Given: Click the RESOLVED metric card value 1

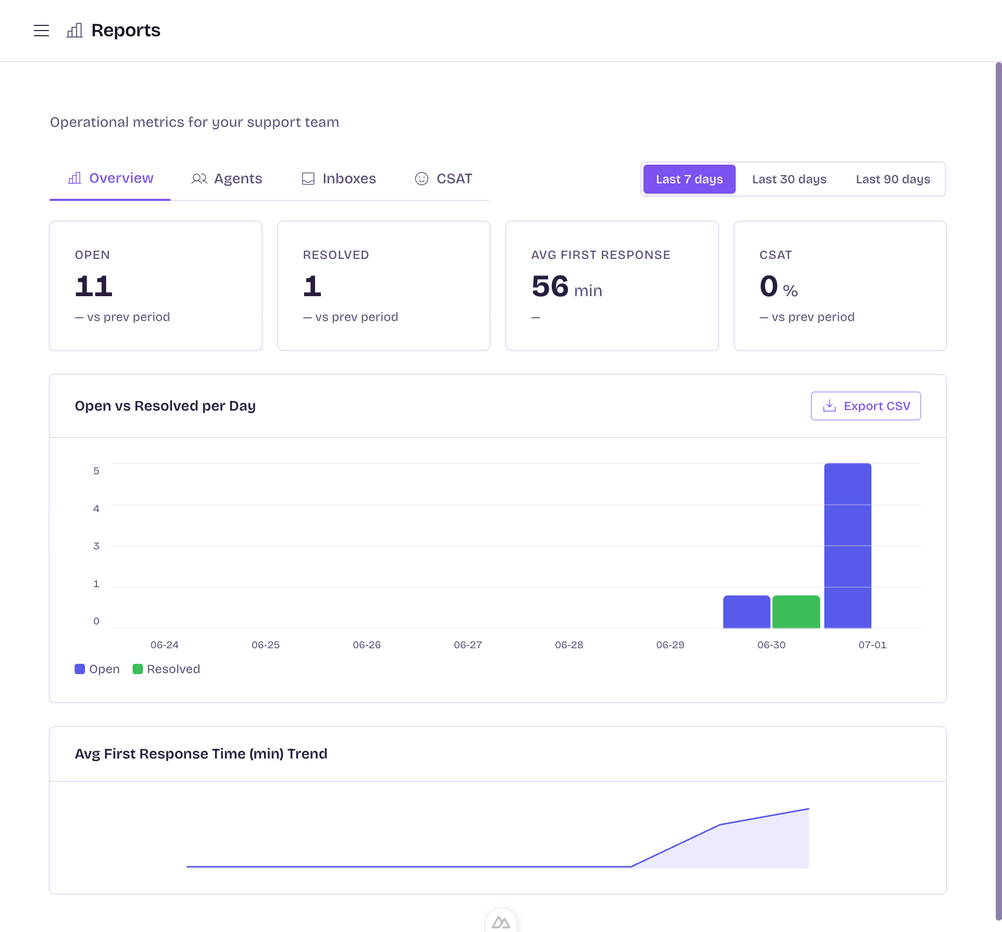Looking at the screenshot, I should [312, 286].
